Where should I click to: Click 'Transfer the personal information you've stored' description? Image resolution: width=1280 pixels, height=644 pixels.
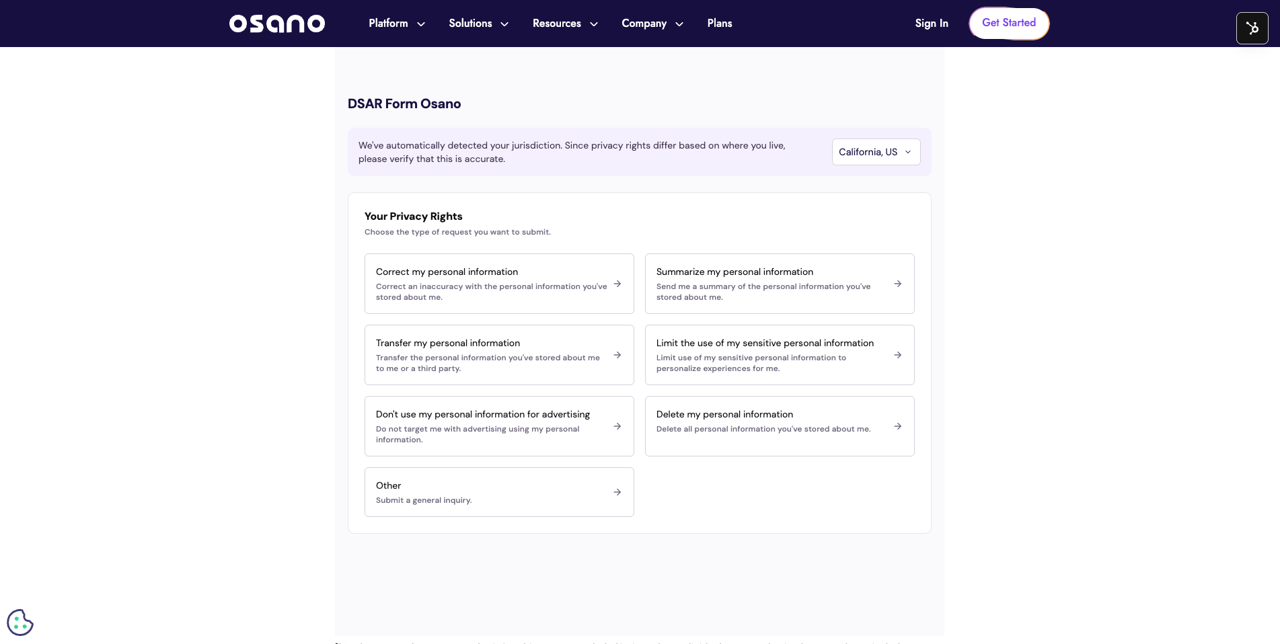[488, 363]
